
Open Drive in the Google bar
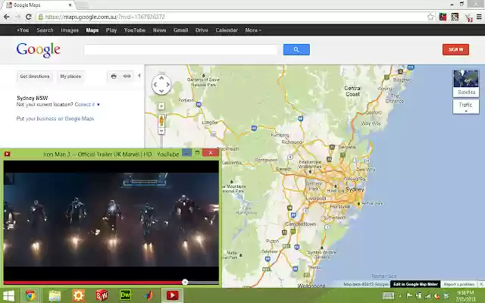click(202, 30)
